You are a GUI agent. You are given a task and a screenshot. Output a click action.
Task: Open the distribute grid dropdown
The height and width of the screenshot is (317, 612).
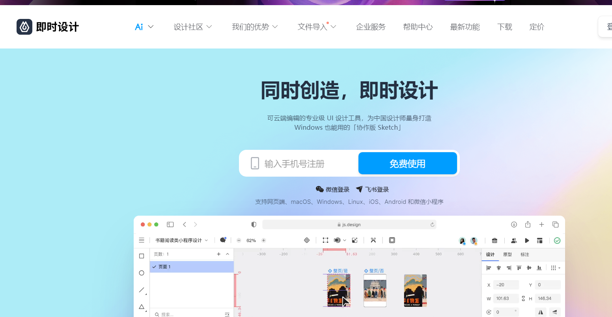555,268
